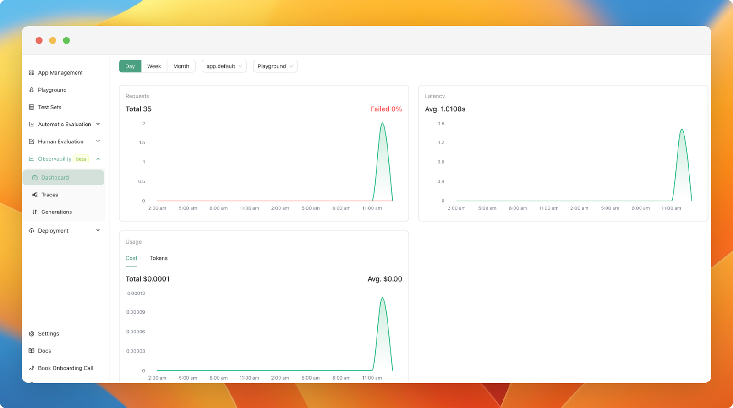Click the Observability beta badge

coord(81,159)
